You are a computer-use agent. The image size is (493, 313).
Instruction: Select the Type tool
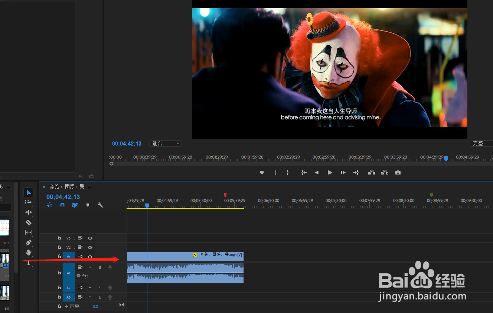click(29, 263)
